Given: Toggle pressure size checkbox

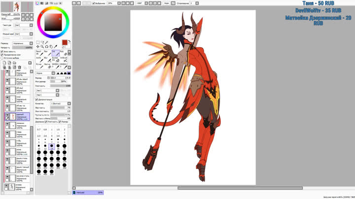Looking at the screenshot, I should coord(60,122).
